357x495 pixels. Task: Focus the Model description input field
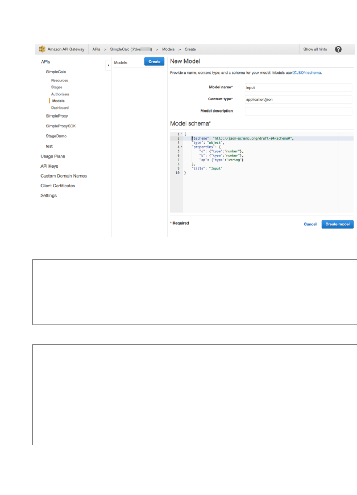298,111
